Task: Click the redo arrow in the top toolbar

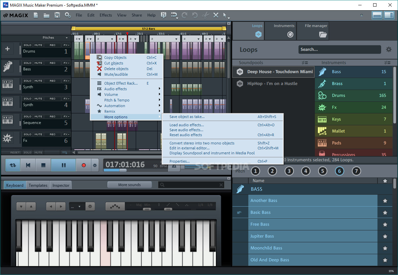Action: pos(184,15)
